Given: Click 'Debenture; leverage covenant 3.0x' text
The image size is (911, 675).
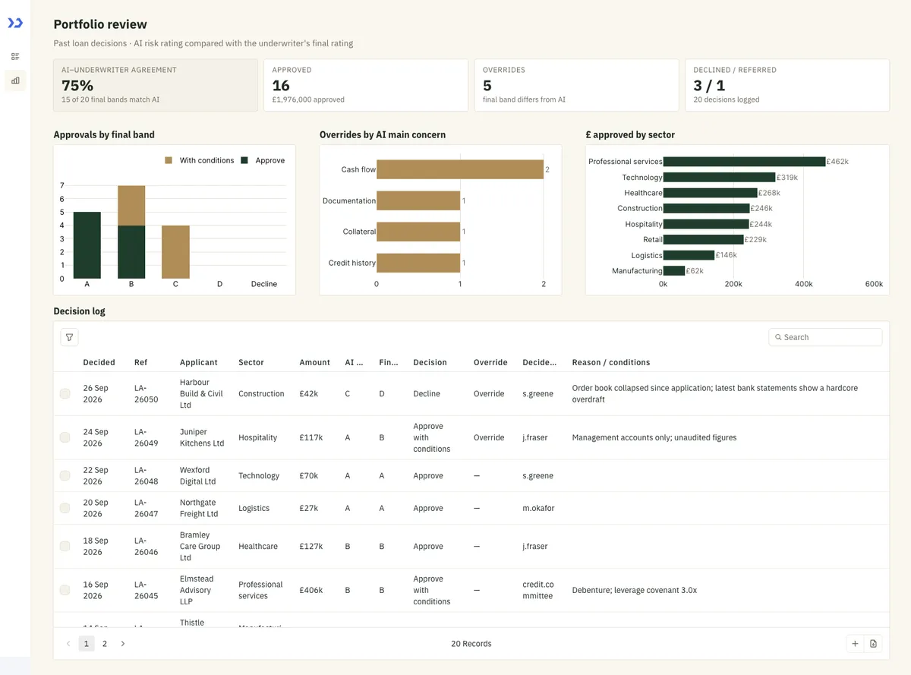Looking at the screenshot, I should point(635,590).
